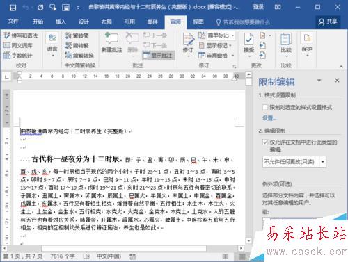The image size is (348, 262).
Task: Click the horizontal scrollbar thumb
Action: pos(124,248)
